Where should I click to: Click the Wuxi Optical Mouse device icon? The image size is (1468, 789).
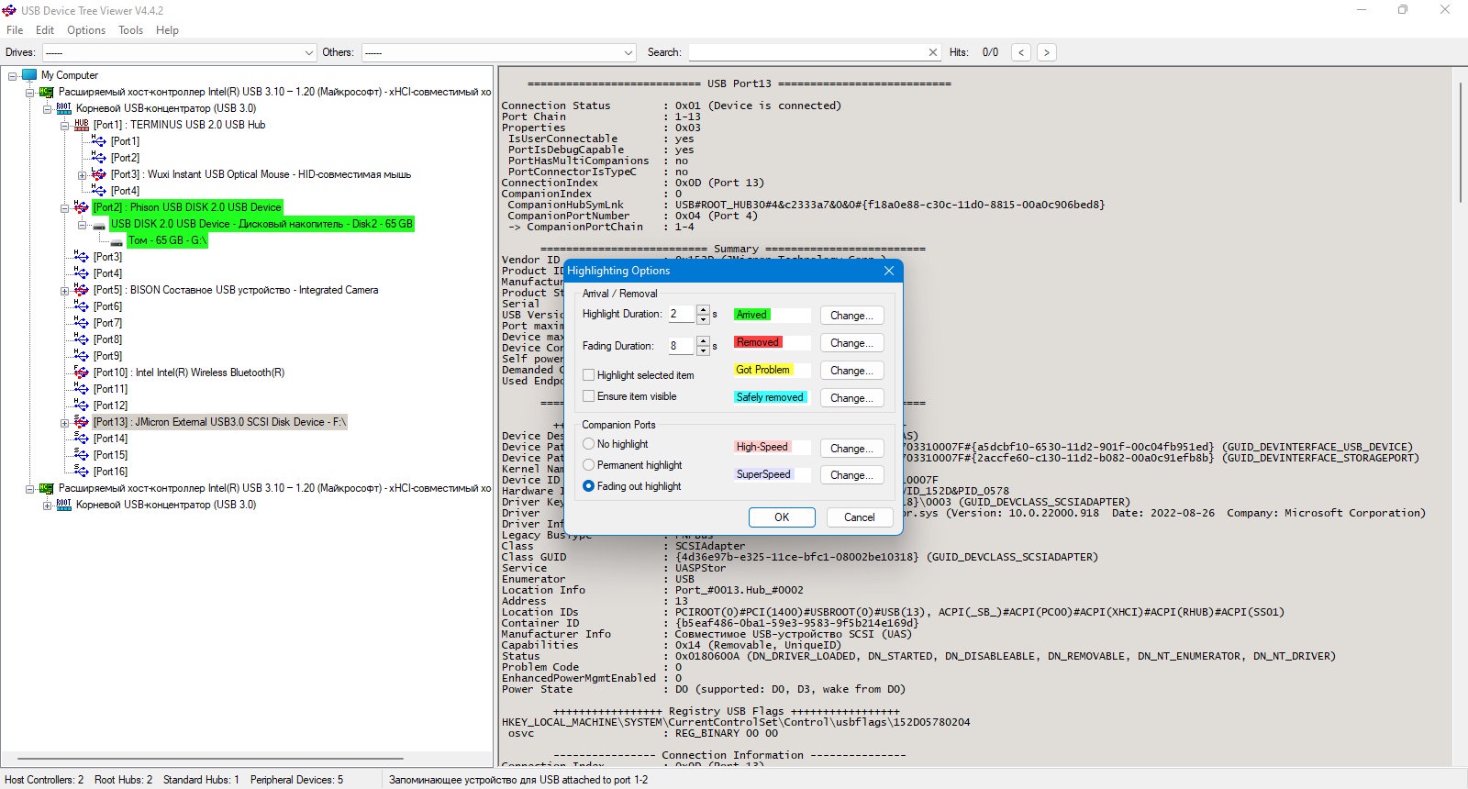pos(99,174)
